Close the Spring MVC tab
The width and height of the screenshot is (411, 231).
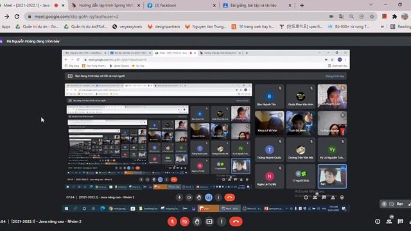pos(139,5)
